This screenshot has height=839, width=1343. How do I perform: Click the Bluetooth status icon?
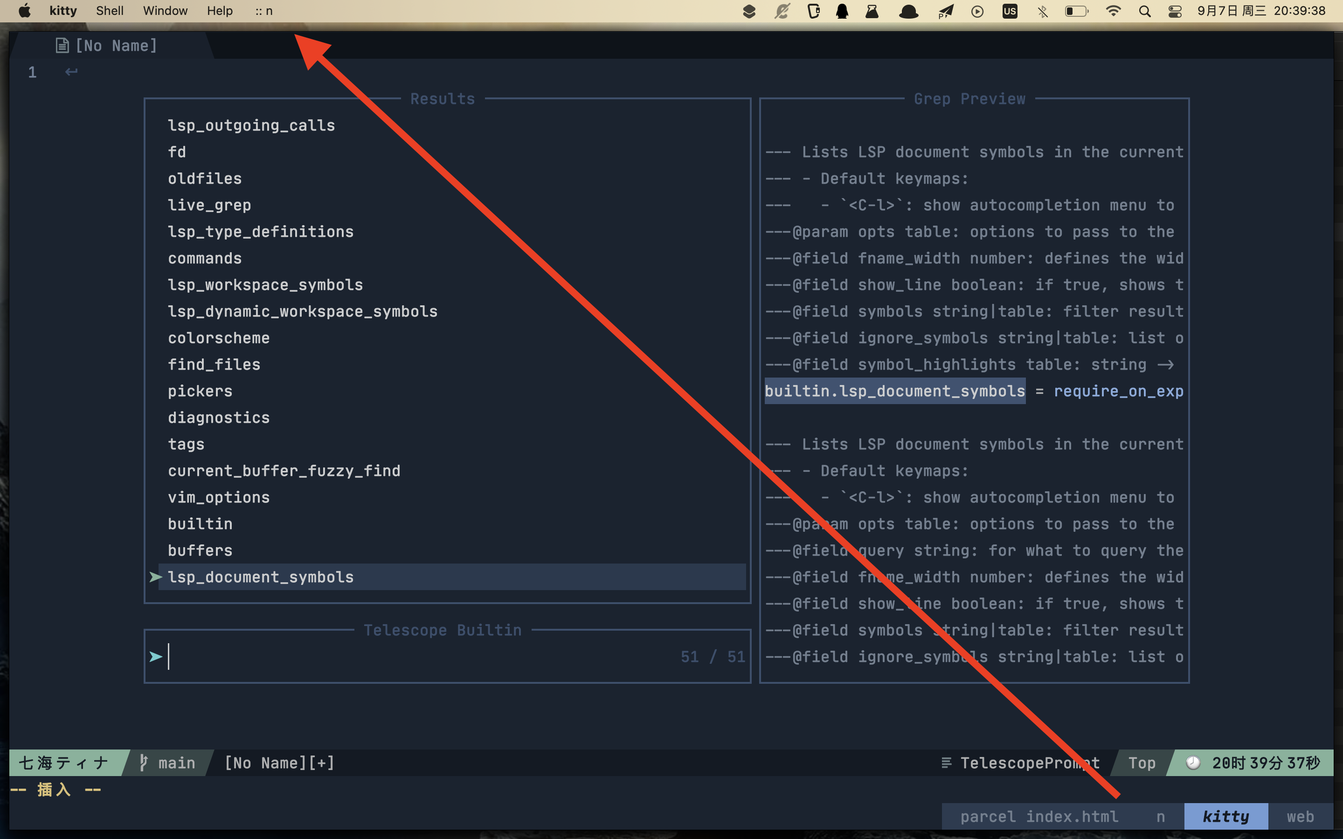[1043, 11]
